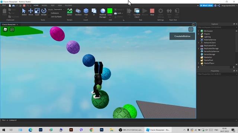Open the Terrain Editor

(70, 12)
